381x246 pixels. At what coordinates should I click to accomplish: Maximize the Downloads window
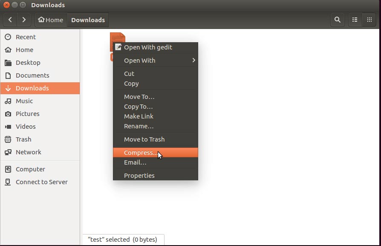23,5
